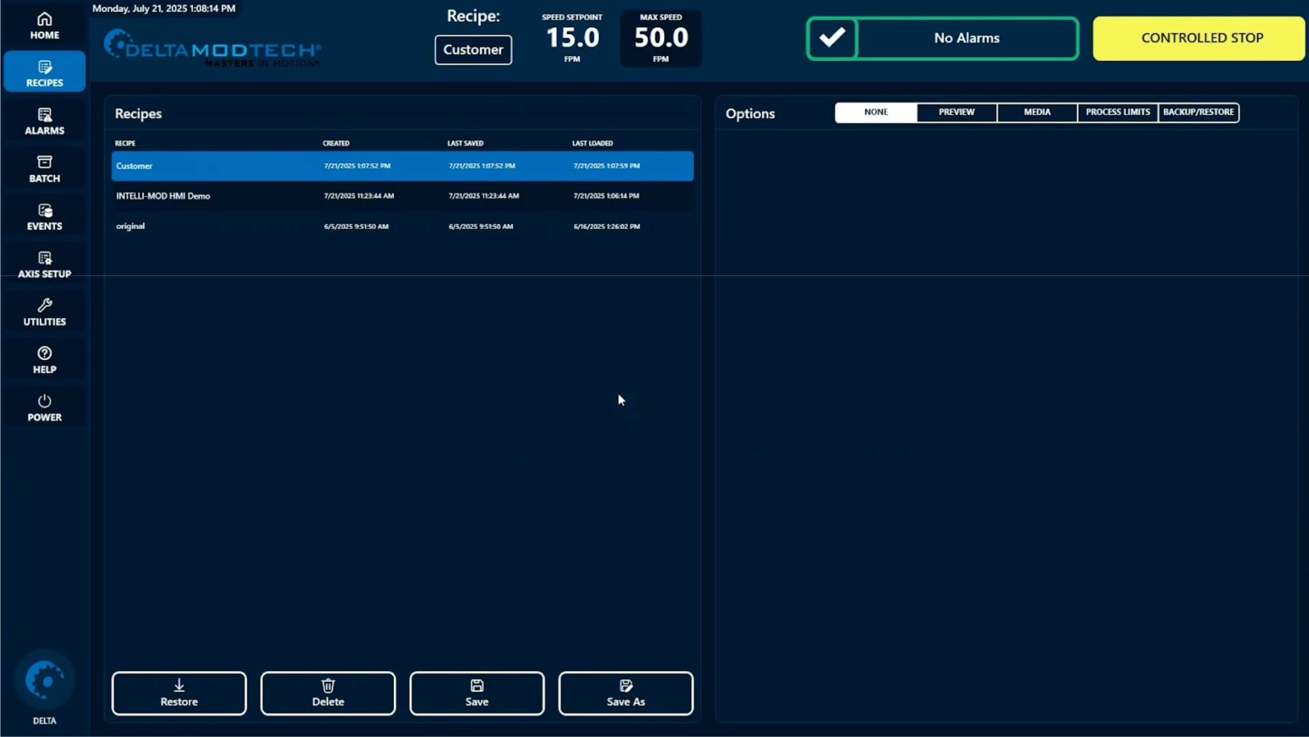
Task: Click the 15.0 speed setpoint value
Action: point(572,38)
